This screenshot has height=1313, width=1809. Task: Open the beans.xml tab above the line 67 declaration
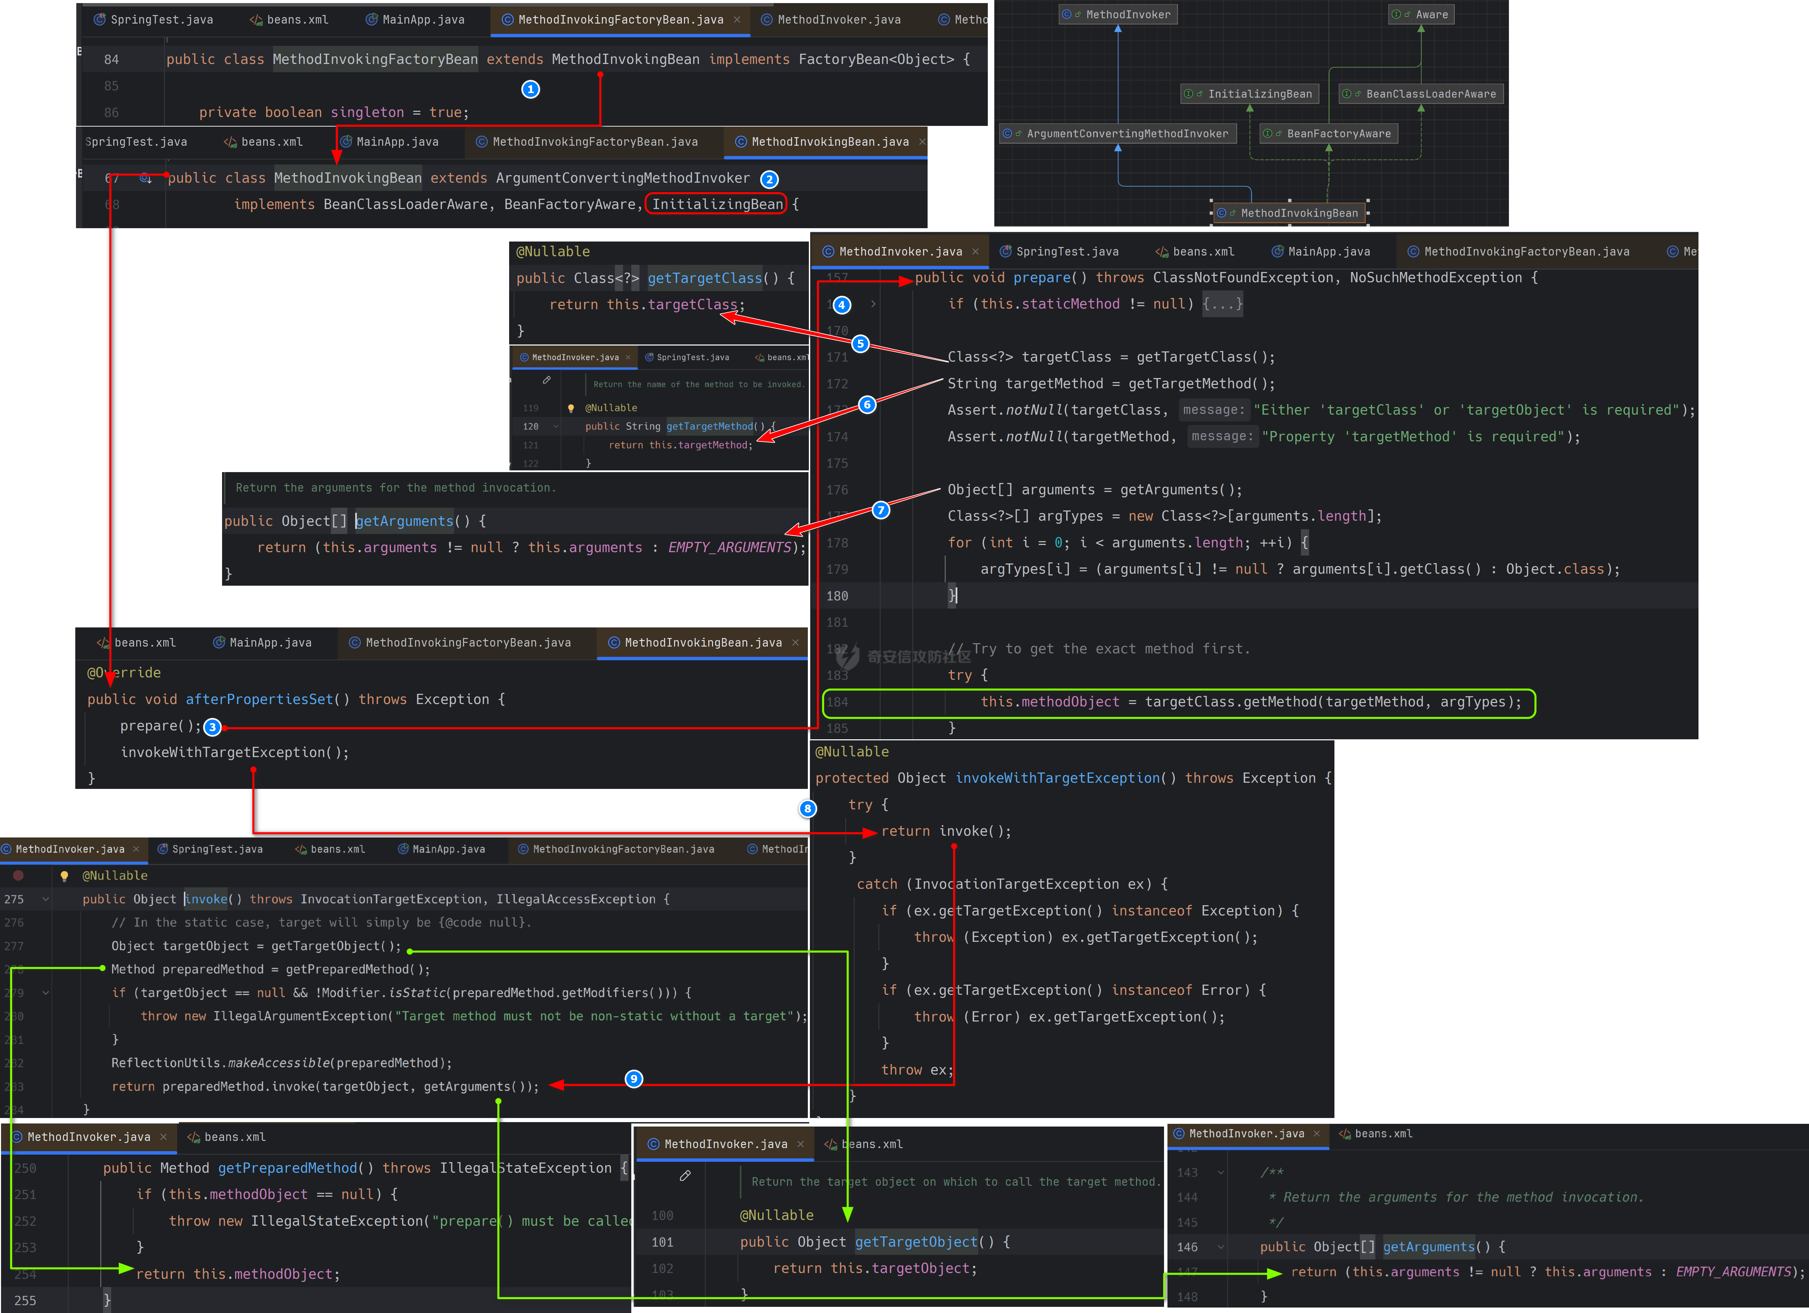pyautogui.click(x=263, y=141)
